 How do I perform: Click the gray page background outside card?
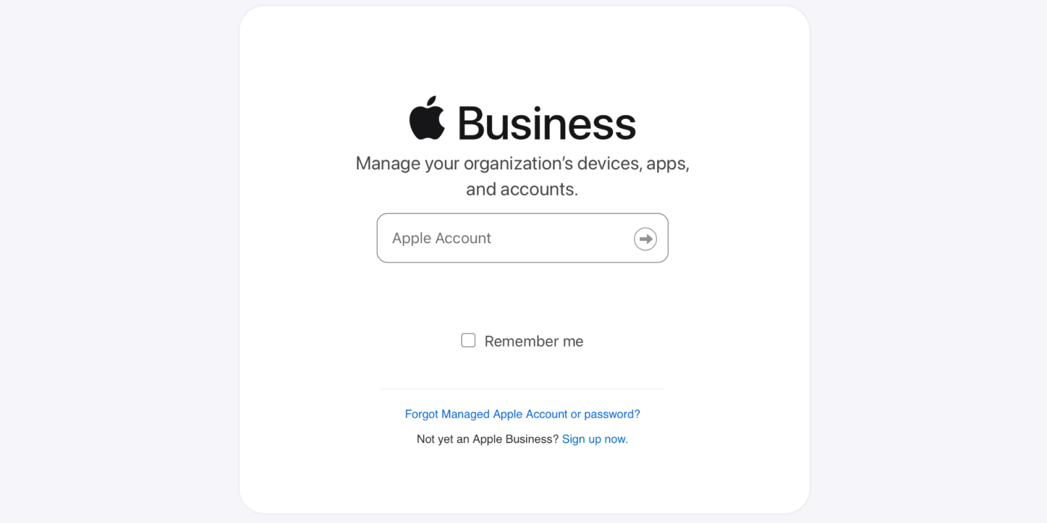(x=118, y=261)
